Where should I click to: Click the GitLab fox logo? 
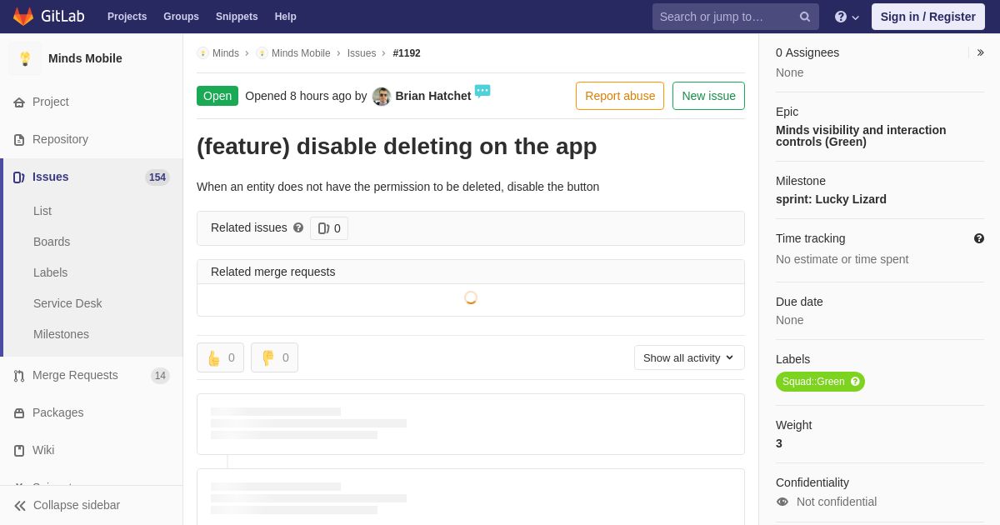coord(23,17)
